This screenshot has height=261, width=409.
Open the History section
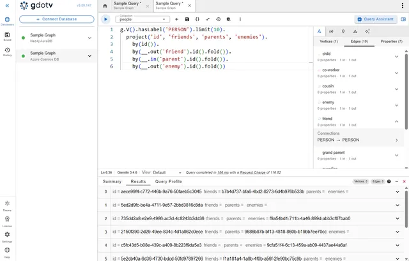(7, 52)
